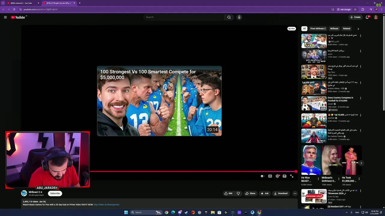
Task: Open Steam from the taskbar
Action: [186, 212]
